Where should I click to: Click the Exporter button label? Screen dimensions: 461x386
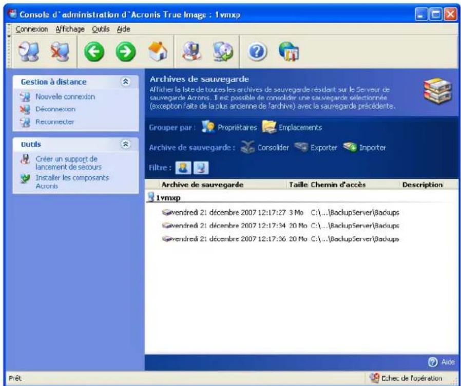pos(324,147)
